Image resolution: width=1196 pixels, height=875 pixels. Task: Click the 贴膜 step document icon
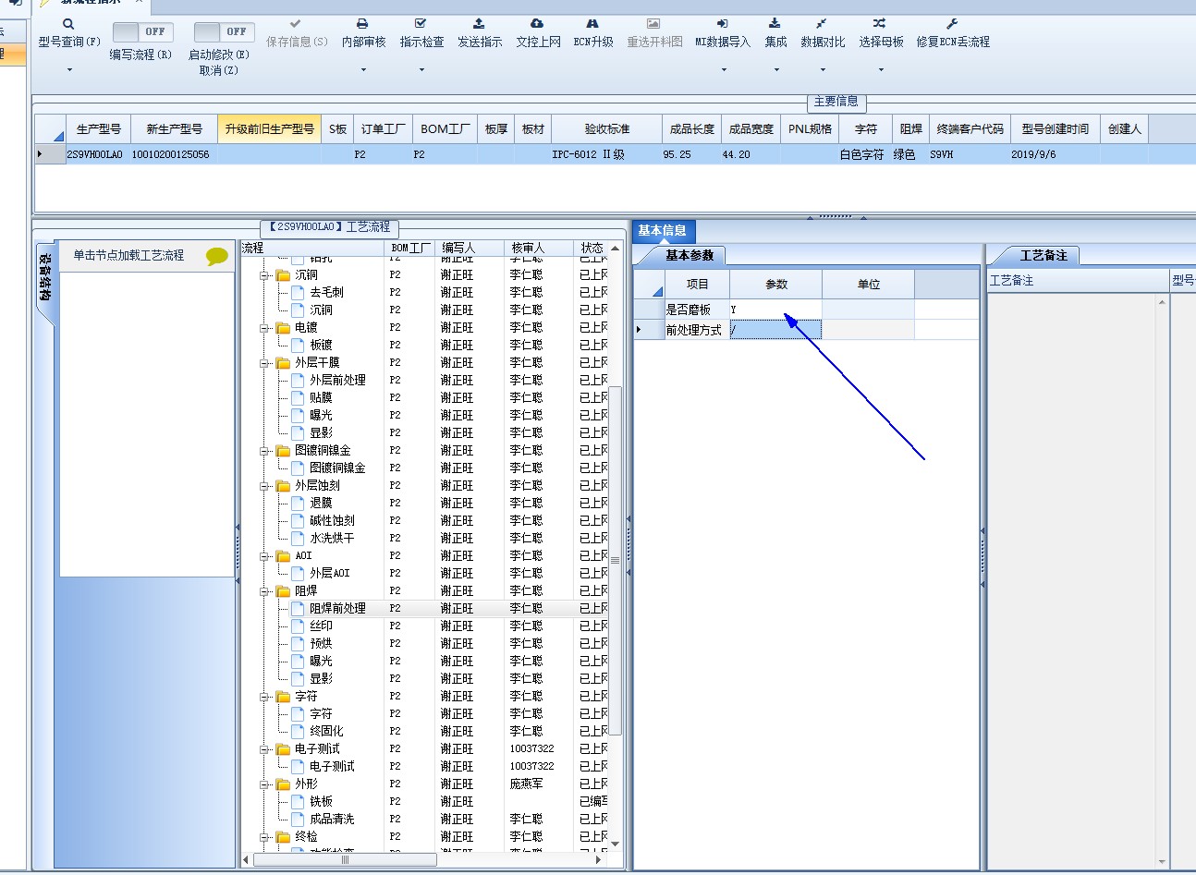pyautogui.click(x=298, y=398)
